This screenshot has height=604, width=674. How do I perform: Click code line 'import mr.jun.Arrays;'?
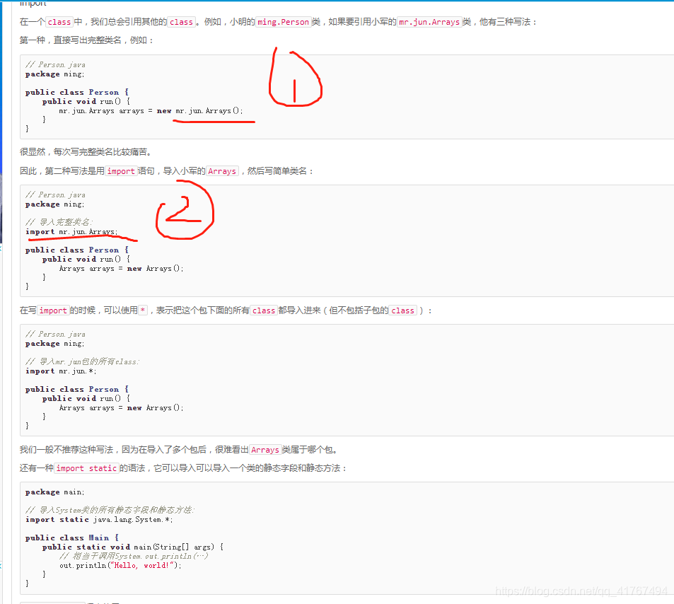click(x=71, y=232)
